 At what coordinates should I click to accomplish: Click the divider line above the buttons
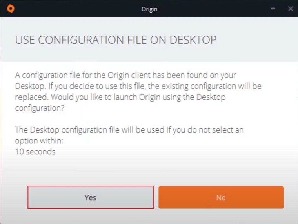(149, 170)
